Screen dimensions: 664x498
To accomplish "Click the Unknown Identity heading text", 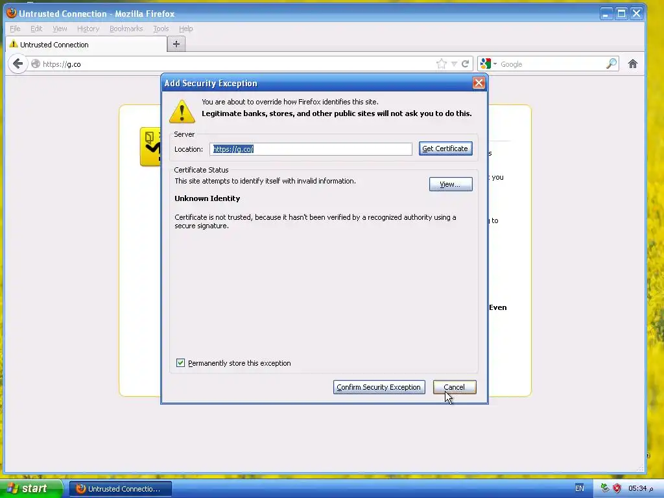I will (x=207, y=198).
